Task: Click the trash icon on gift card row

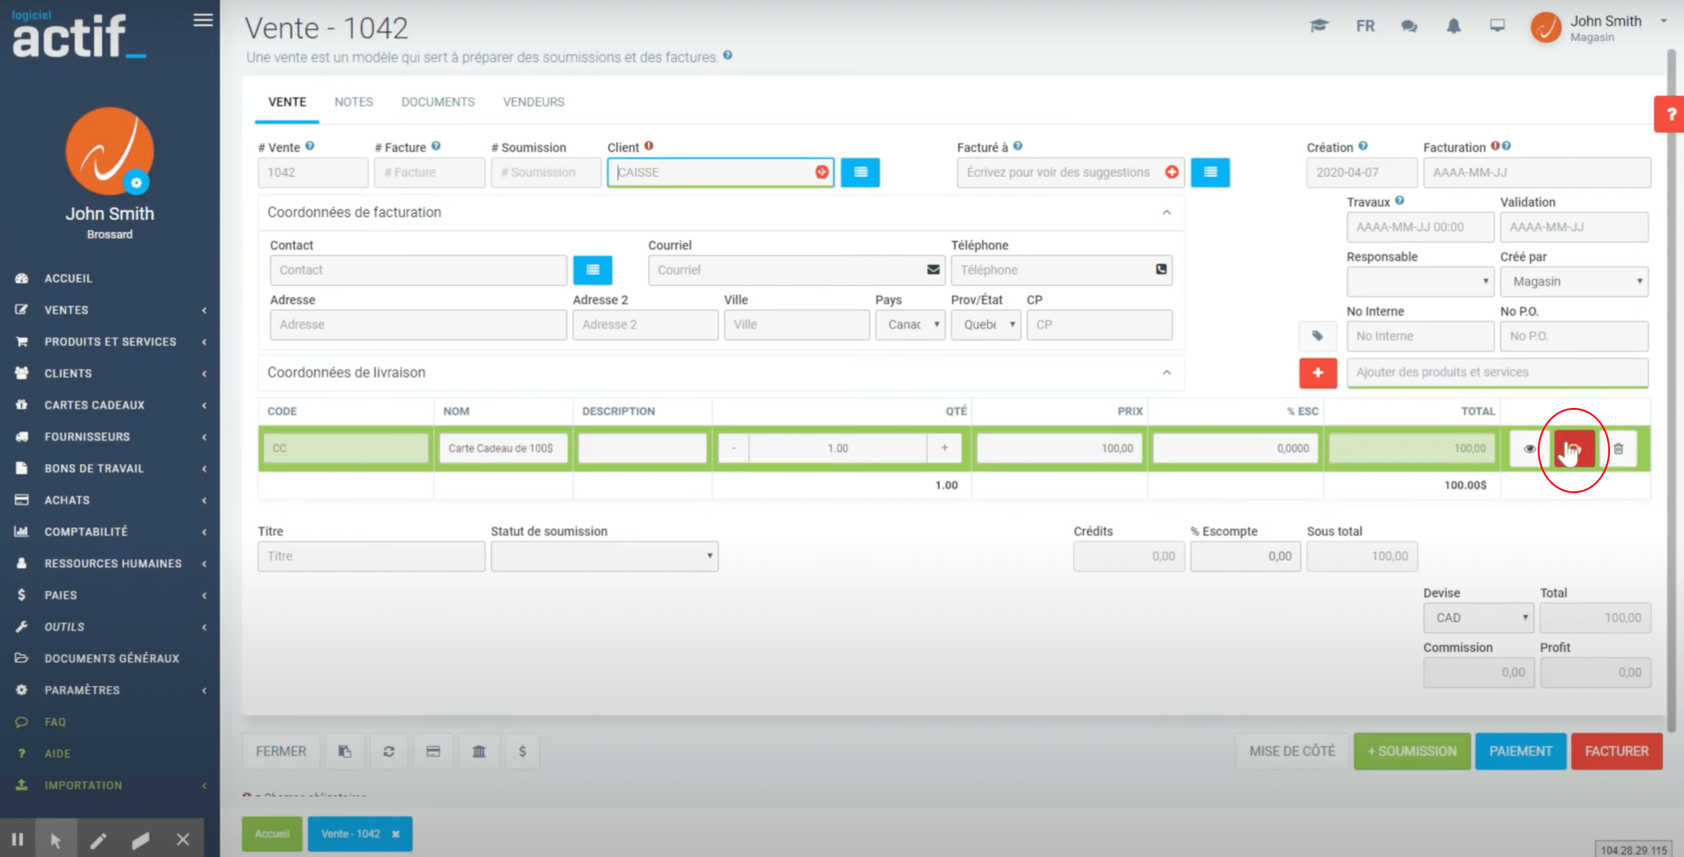Action: click(x=1618, y=448)
